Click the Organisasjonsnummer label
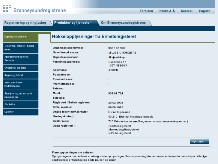 68,48
